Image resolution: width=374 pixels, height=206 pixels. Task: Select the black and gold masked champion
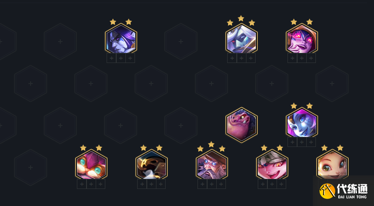click(x=152, y=165)
